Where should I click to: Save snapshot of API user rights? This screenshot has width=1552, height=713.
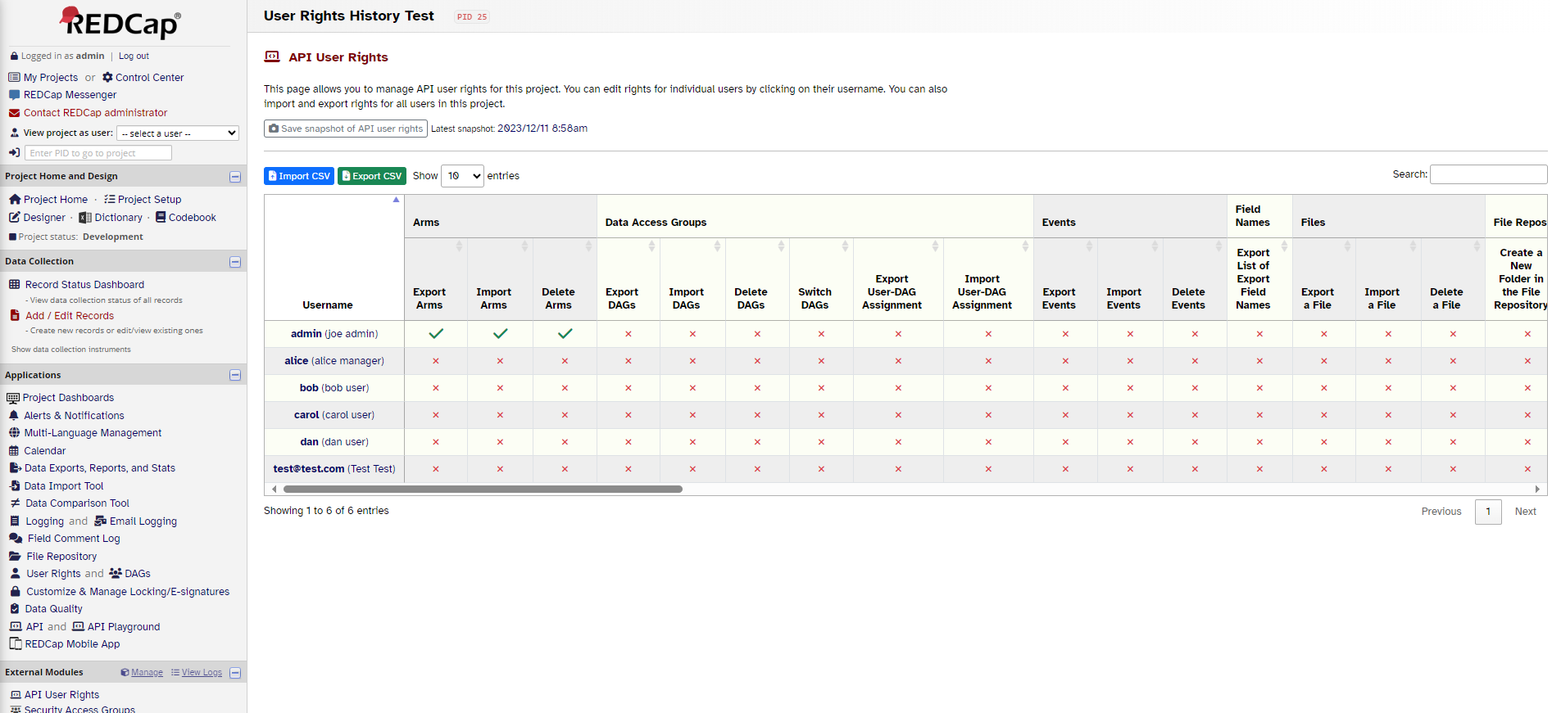click(x=346, y=129)
